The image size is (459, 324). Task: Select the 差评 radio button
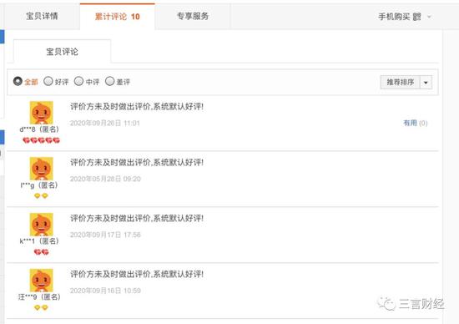109,81
